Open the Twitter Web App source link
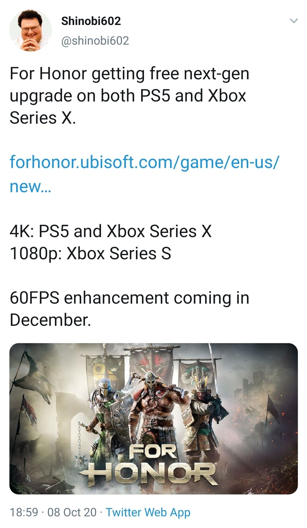The width and height of the screenshot is (307, 528). (148, 512)
